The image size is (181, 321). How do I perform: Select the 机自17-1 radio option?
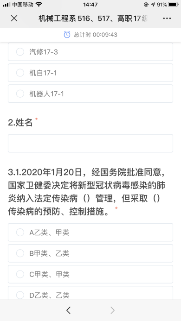(x=90, y=73)
